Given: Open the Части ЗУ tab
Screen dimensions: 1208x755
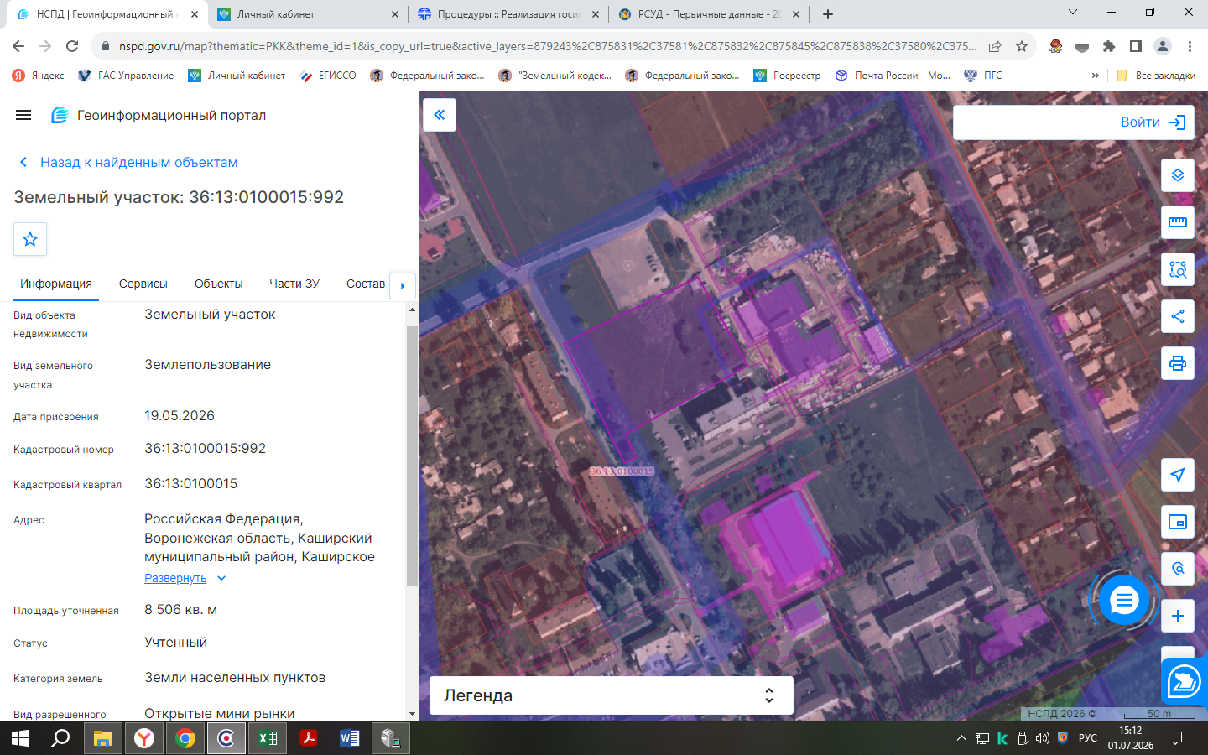Looking at the screenshot, I should point(294,284).
